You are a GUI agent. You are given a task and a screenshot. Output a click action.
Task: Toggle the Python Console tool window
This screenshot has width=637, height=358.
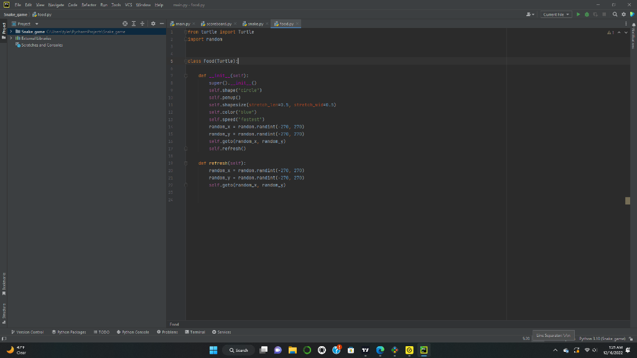pos(133,332)
